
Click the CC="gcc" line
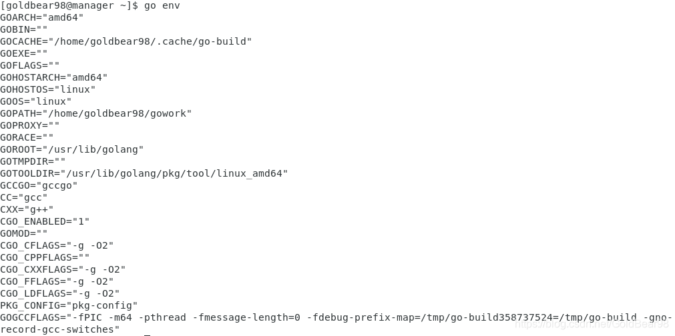coord(23,197)
